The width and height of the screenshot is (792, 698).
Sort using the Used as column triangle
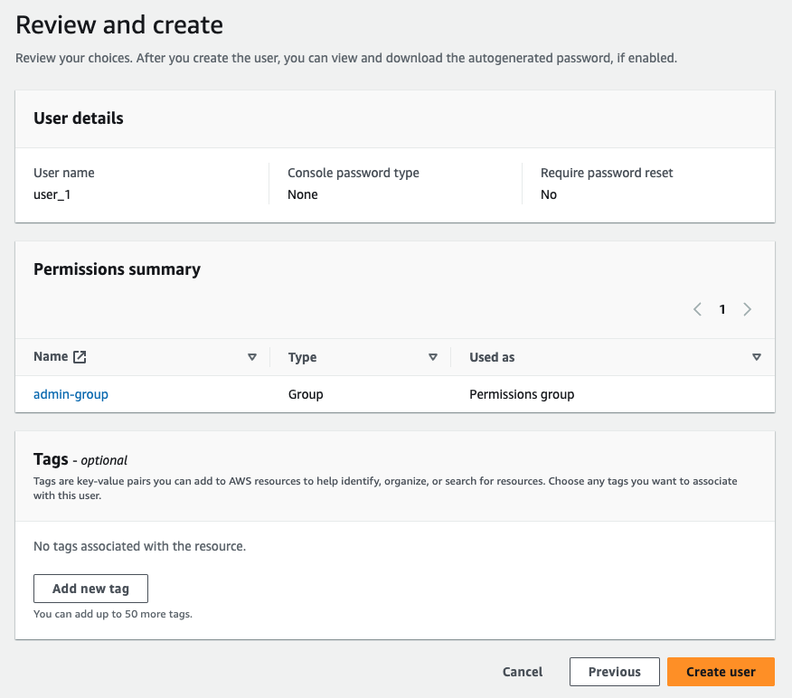[756, 357]
